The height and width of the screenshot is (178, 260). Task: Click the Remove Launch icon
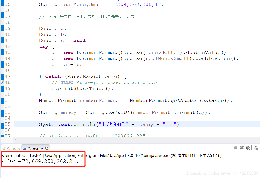242,148
